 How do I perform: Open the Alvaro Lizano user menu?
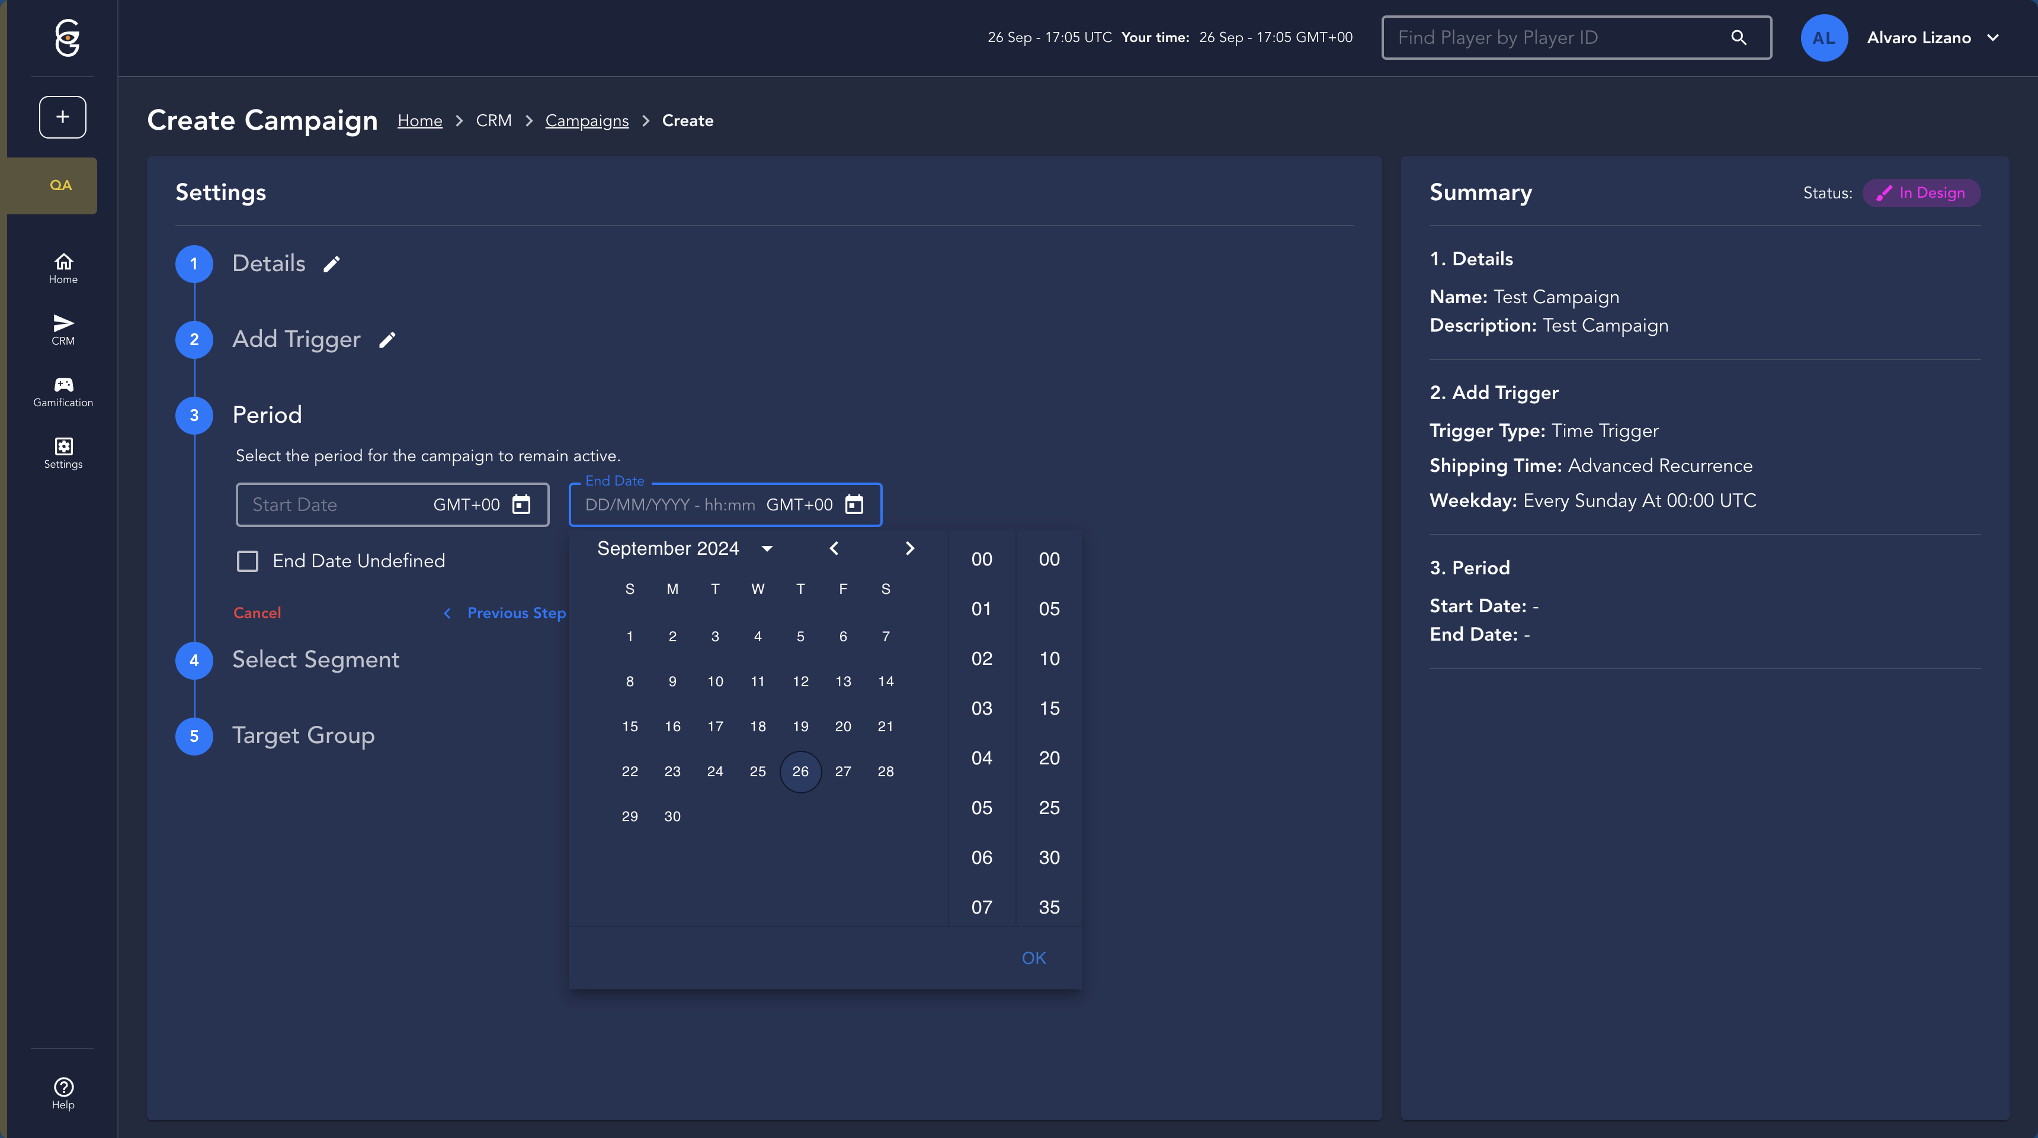pyautogui.click(x=1932, y=38)
